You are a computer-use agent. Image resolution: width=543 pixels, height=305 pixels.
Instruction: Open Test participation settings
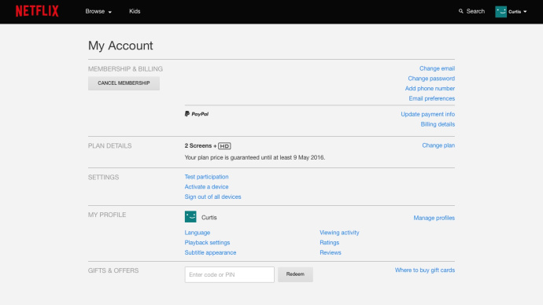click(206, 177)
